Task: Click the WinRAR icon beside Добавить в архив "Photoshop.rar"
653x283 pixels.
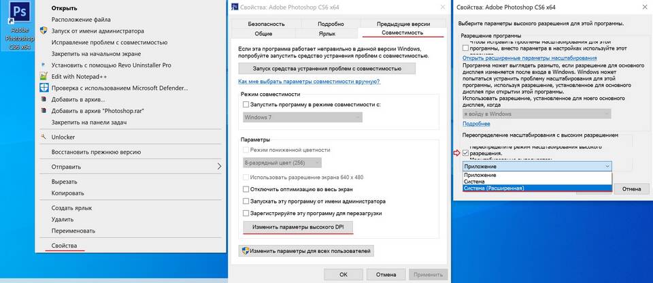Action: [x=44, y=111]
